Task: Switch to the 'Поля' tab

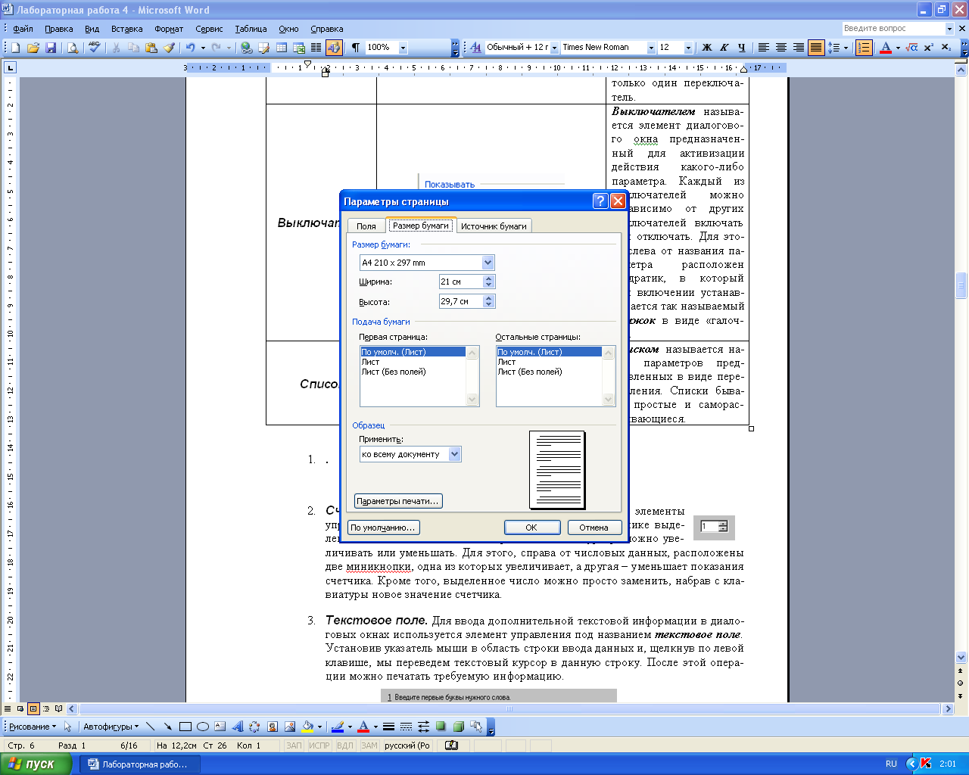Action: (366, 226)
